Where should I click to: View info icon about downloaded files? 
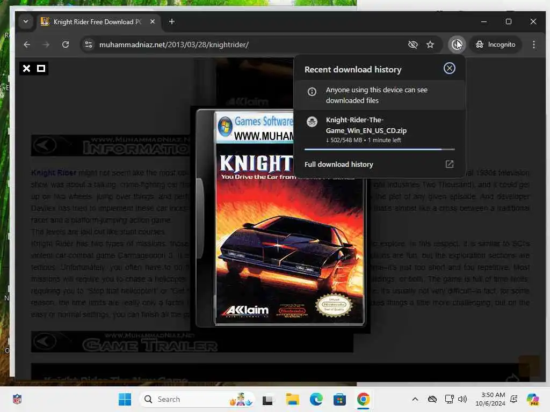(x=312, y=92)
